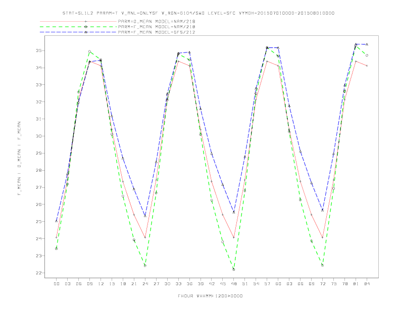Click y-axis tick label 22
Screen dimensions: 400x309
coord(38,273)
